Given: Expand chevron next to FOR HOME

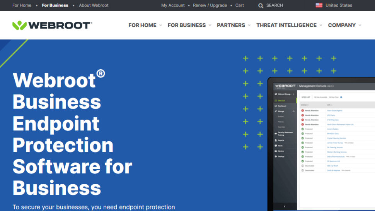Looking at the screenshot, I should 160,25.
